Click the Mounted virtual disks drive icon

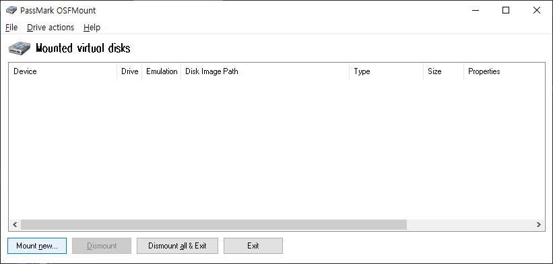20,48
